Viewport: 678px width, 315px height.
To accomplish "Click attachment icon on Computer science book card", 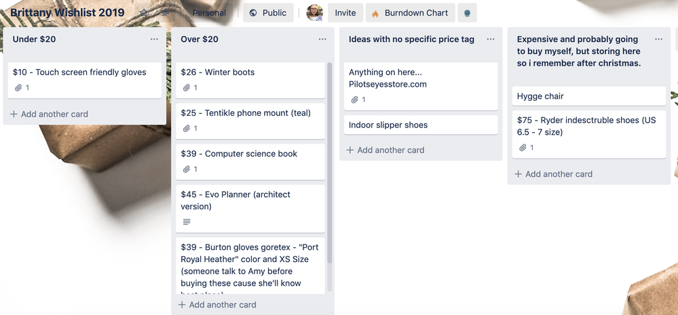I will click(187, 169).
